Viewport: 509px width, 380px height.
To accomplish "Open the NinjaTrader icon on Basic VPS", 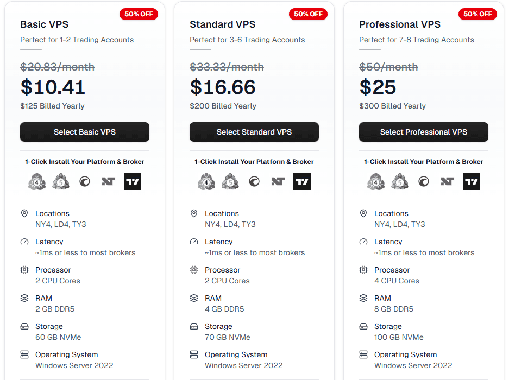I will pos(108,181).
